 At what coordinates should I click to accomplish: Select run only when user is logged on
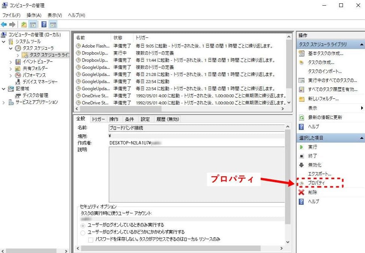point(83,225)
